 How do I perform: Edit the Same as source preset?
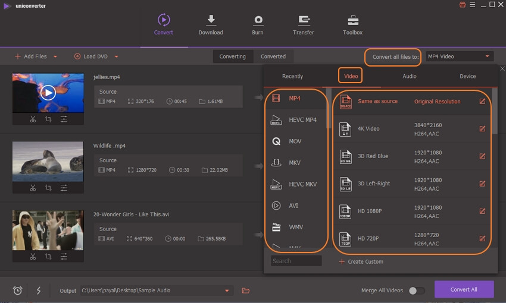(482, 102)
